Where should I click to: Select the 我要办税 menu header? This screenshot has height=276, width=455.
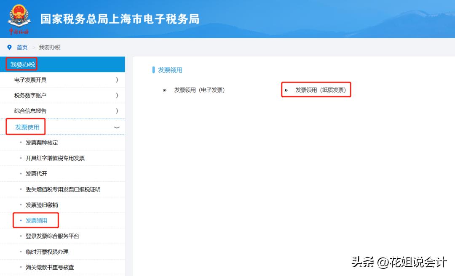(23, 64)
